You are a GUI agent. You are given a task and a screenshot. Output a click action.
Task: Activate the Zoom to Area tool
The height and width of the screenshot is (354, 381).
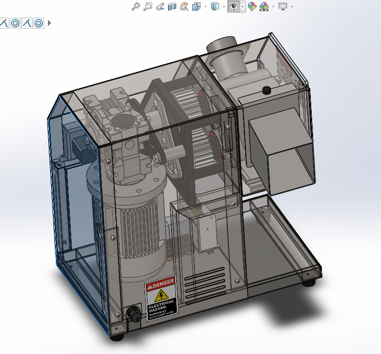(148, 7)
